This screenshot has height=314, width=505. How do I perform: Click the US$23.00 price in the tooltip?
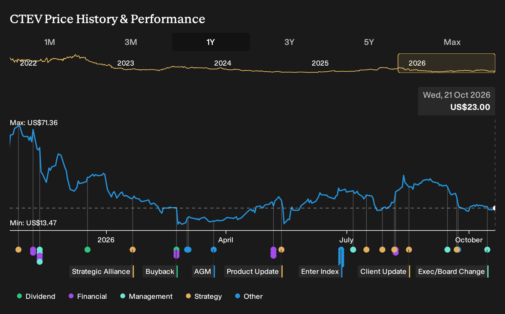[x=470, y=107]
